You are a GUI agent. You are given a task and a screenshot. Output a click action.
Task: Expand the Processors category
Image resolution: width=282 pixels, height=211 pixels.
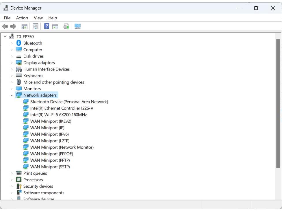point(12,180)
